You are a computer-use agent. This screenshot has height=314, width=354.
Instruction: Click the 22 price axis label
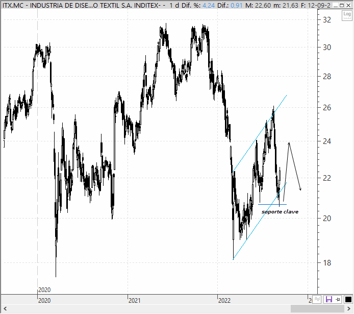327,178
